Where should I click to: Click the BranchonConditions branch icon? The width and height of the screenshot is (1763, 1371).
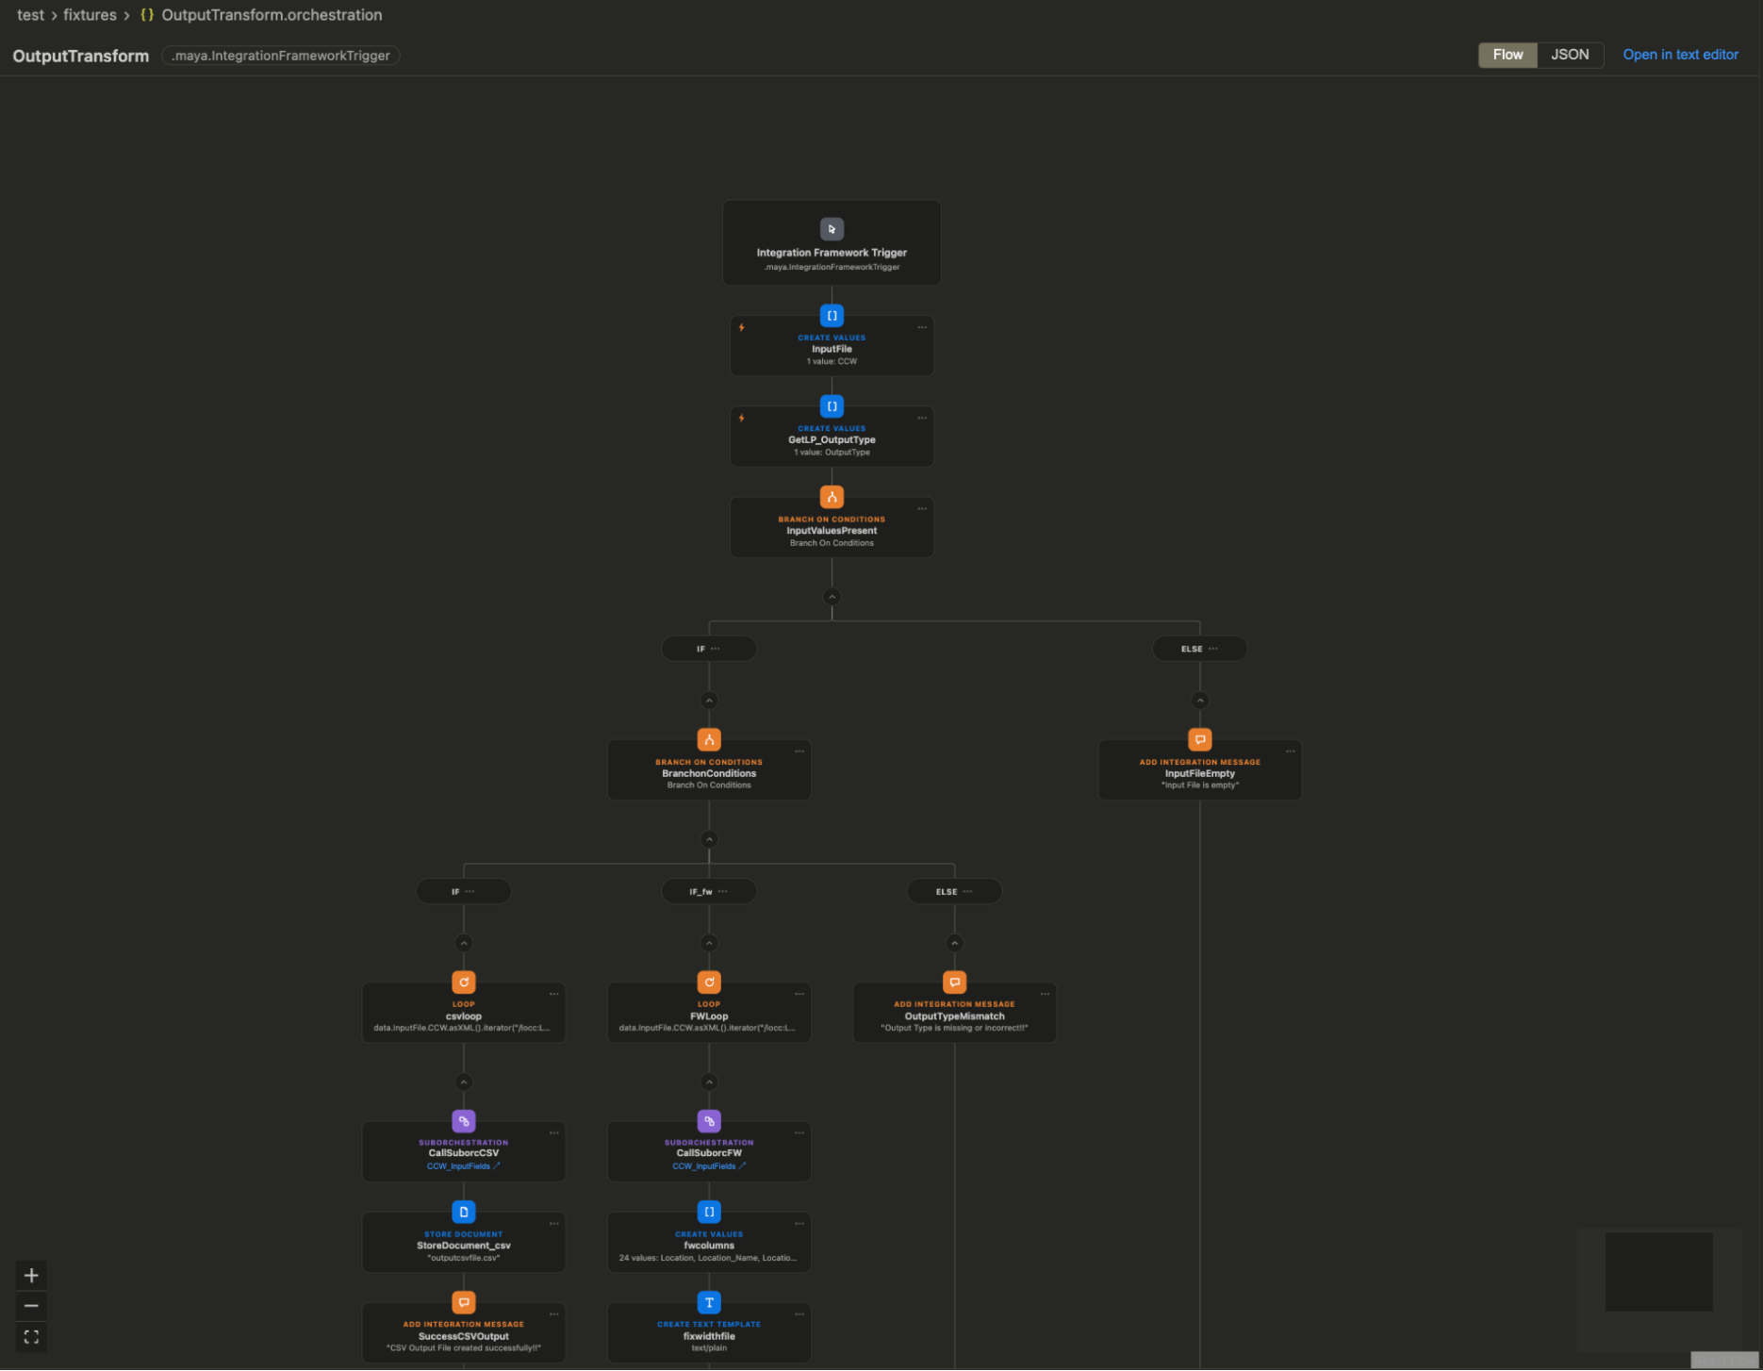pyautogui.click(x=709, y=740)
